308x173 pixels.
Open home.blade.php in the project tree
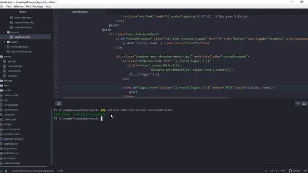(x=20, y=47)
